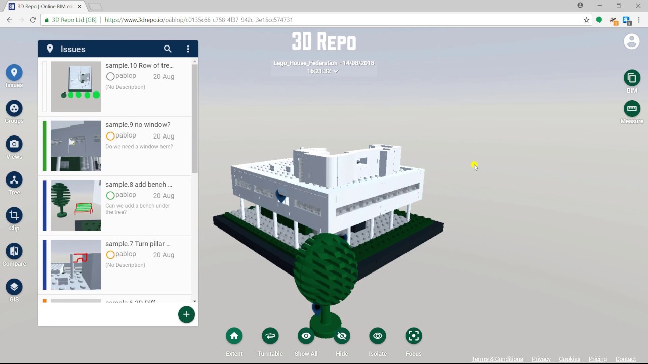Open the Issues panel options menu

point(188,49)
